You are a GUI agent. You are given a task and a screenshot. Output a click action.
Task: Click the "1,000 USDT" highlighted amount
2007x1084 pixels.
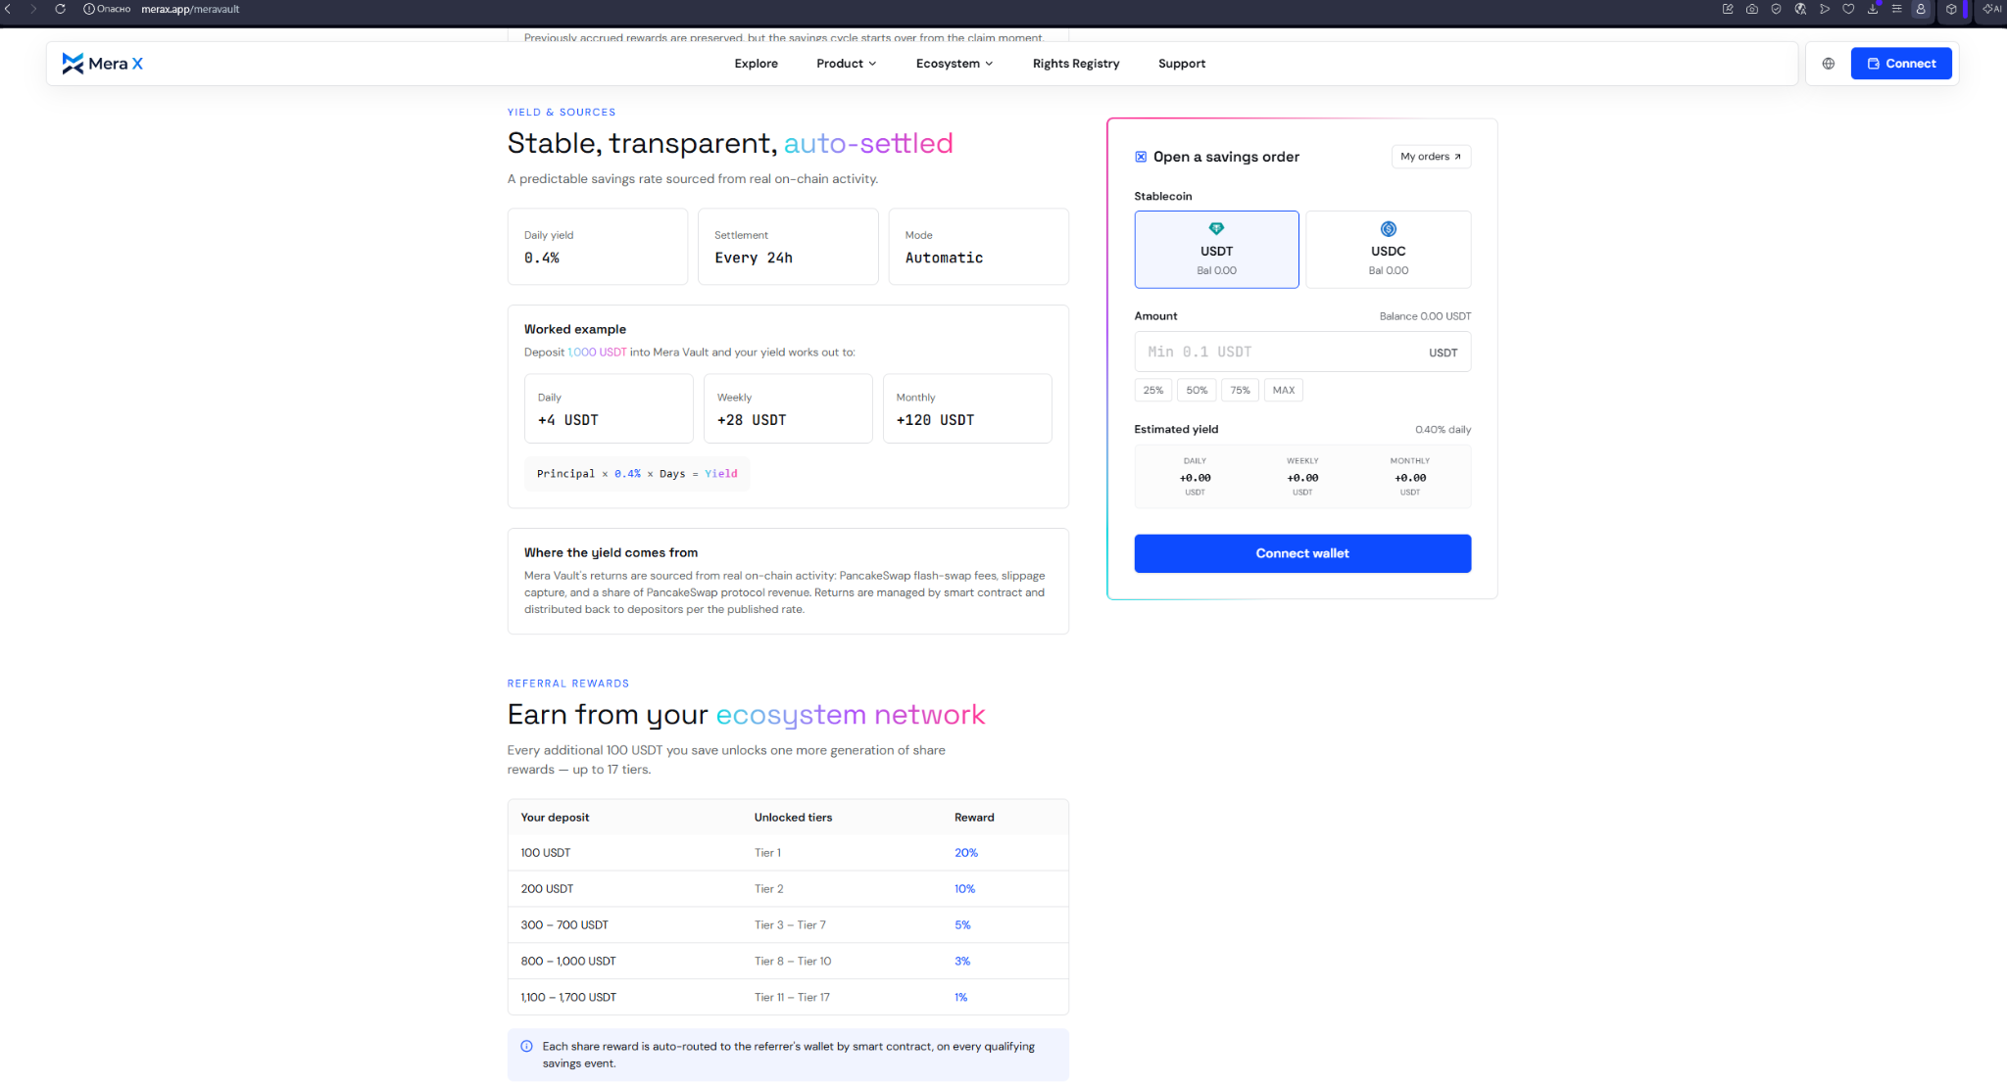(x=597, y=353)
